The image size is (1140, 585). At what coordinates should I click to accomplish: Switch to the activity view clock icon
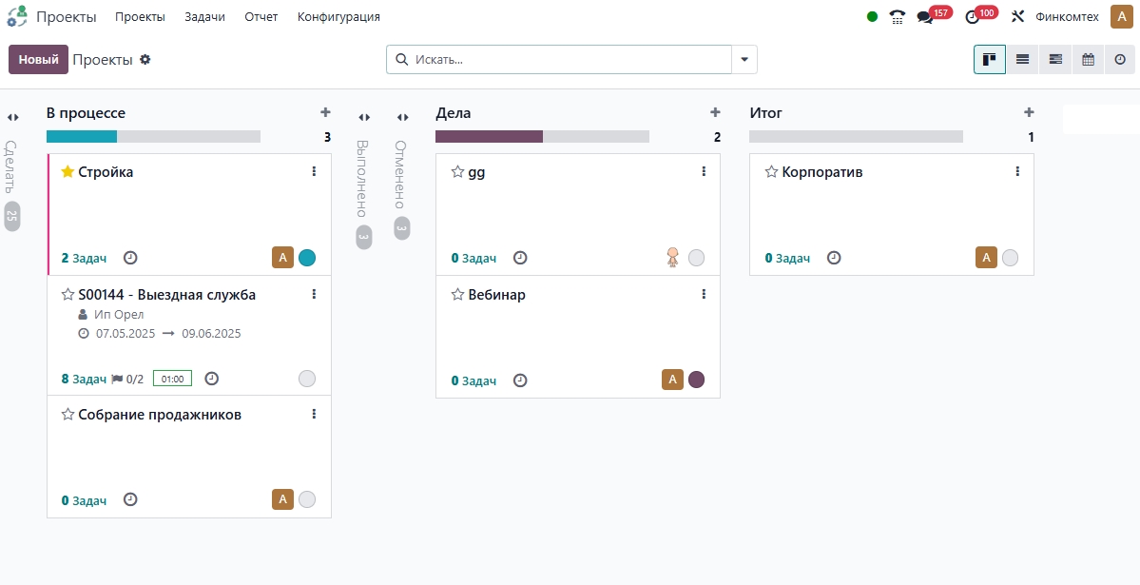(x=1120, y=60)
